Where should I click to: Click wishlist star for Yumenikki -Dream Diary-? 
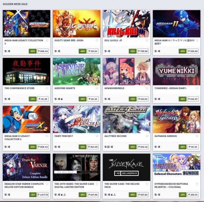tap(197, 88)
